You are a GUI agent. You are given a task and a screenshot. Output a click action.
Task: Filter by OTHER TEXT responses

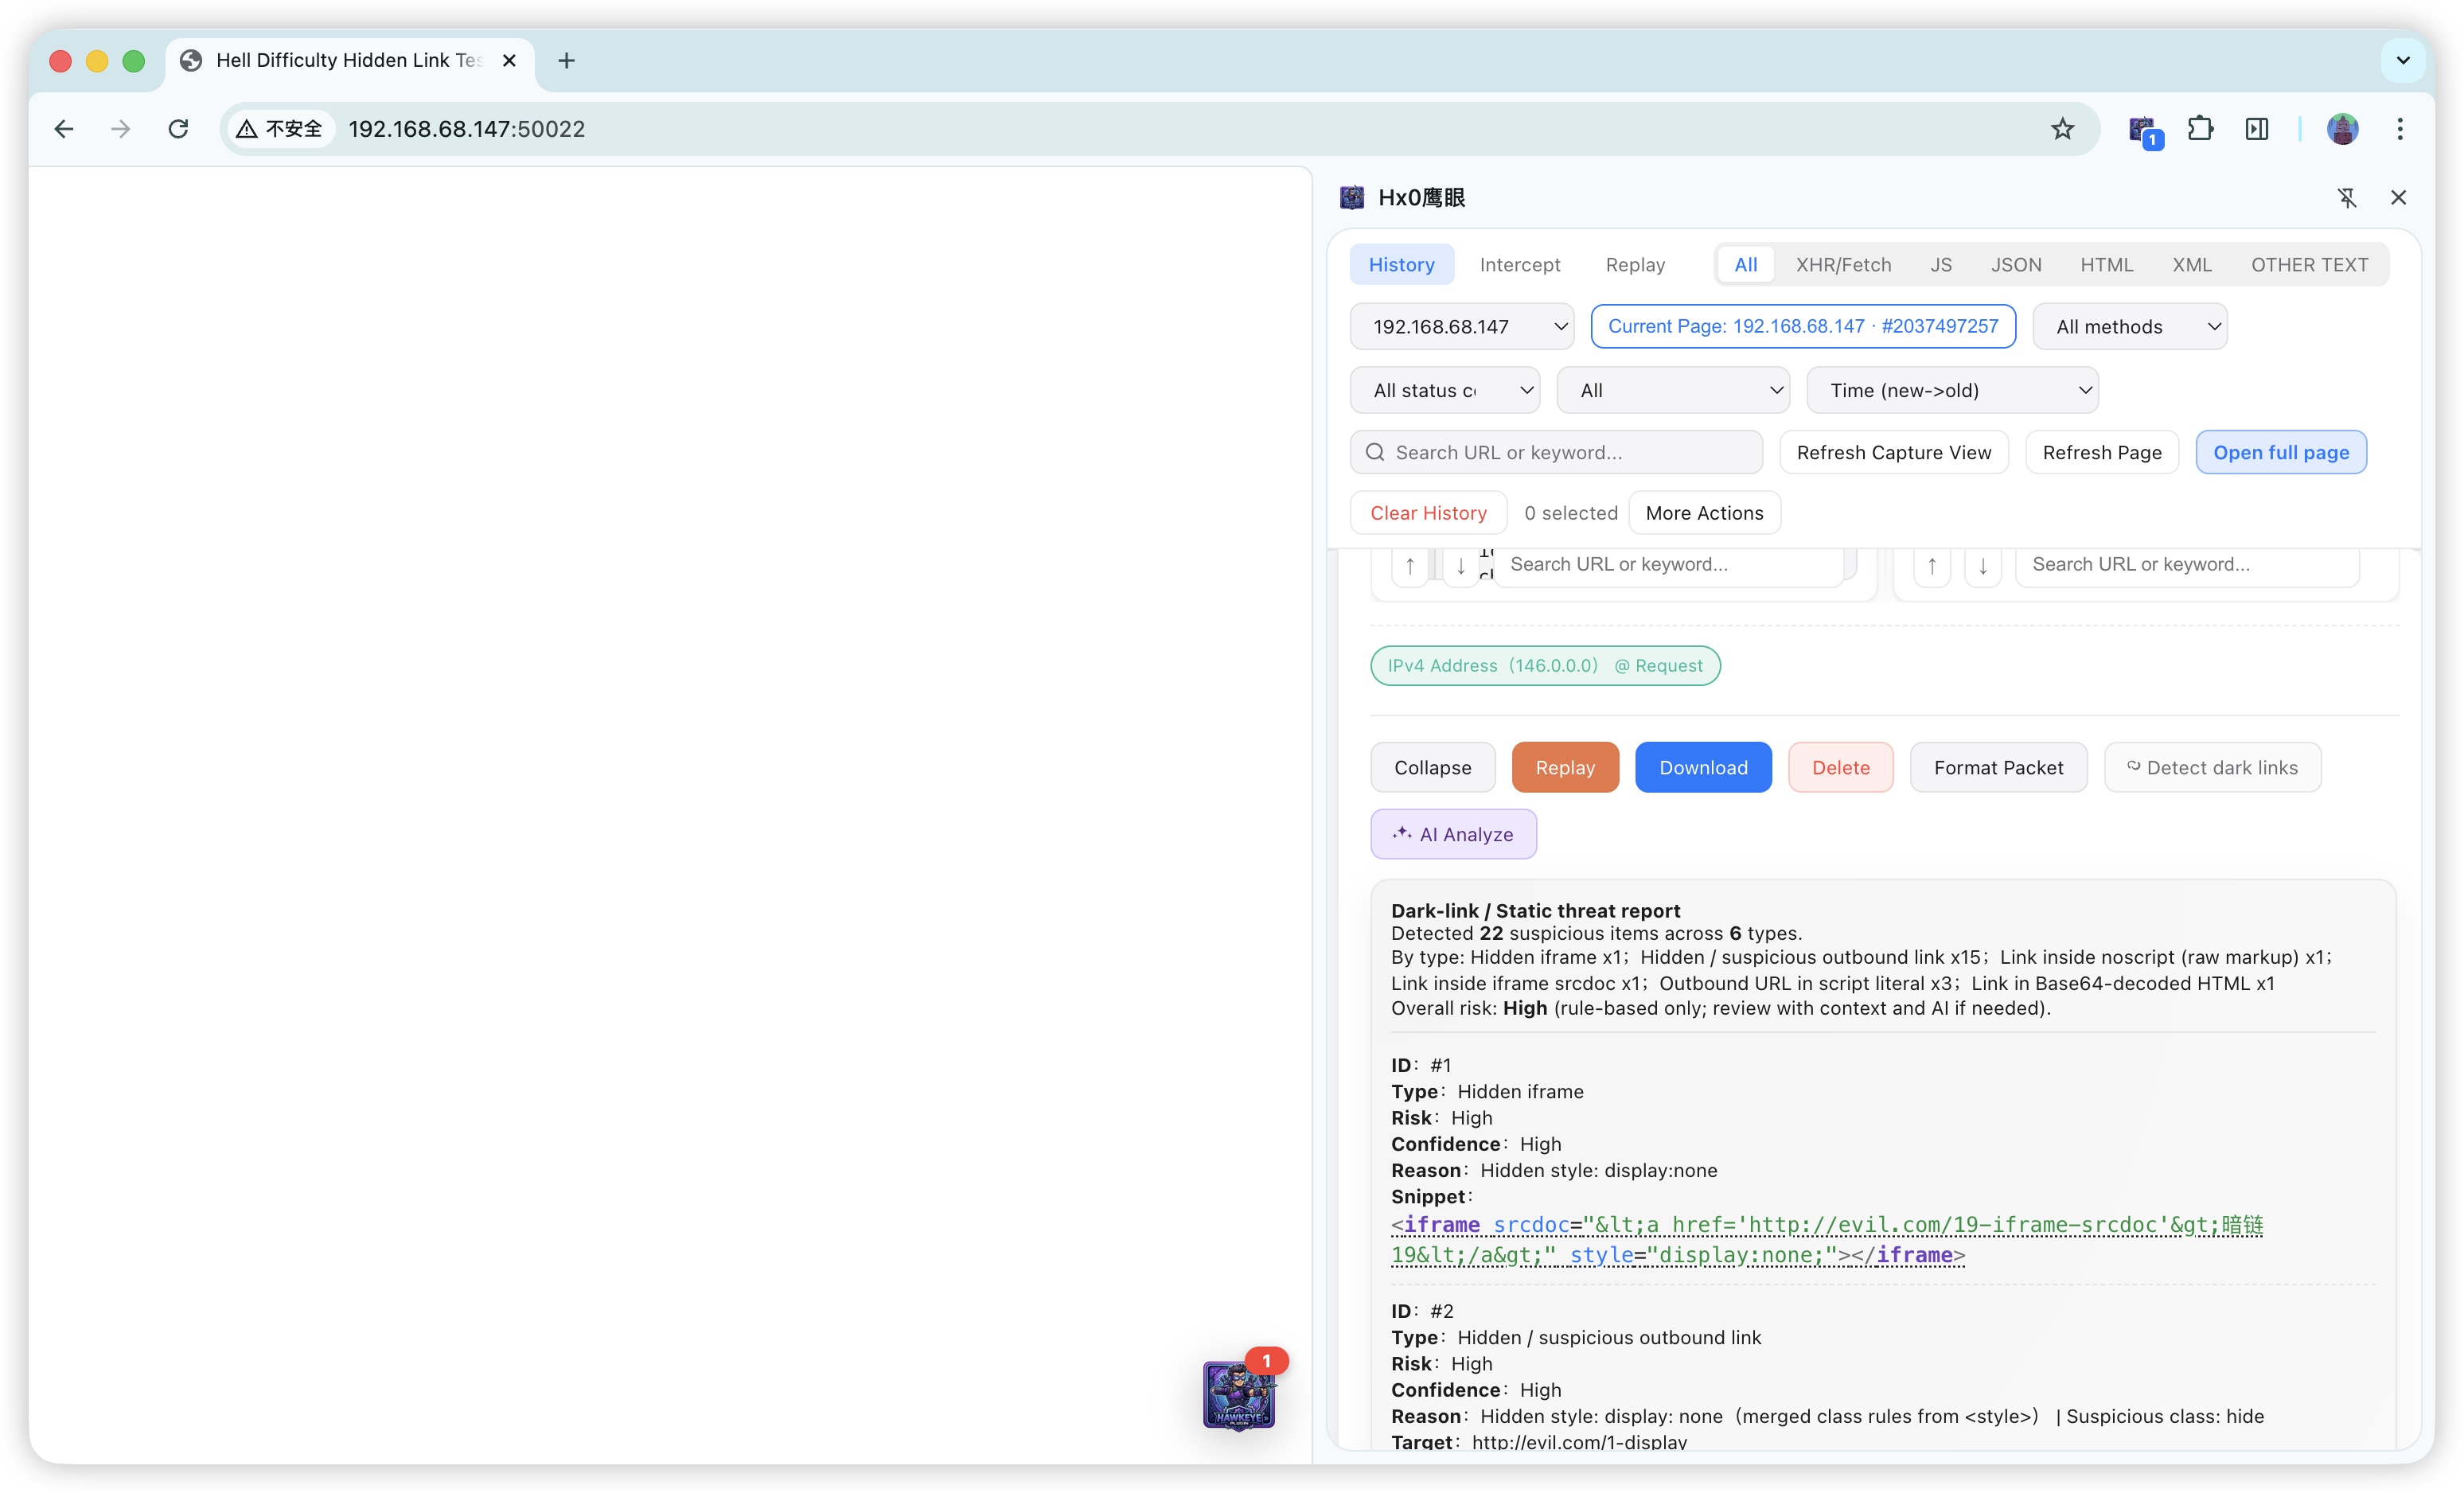2309,265
